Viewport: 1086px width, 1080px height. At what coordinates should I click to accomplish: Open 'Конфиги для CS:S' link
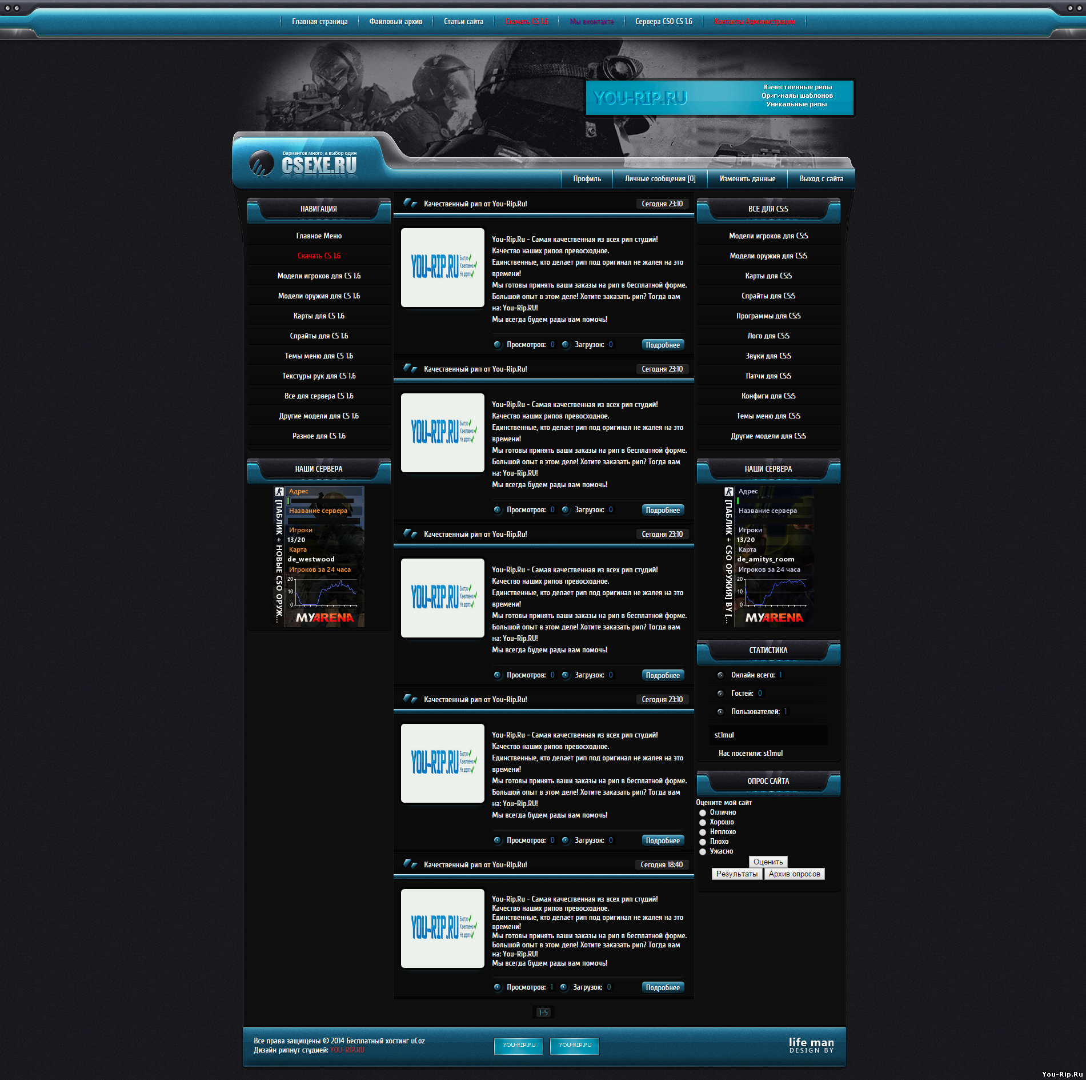coord(768,396)
